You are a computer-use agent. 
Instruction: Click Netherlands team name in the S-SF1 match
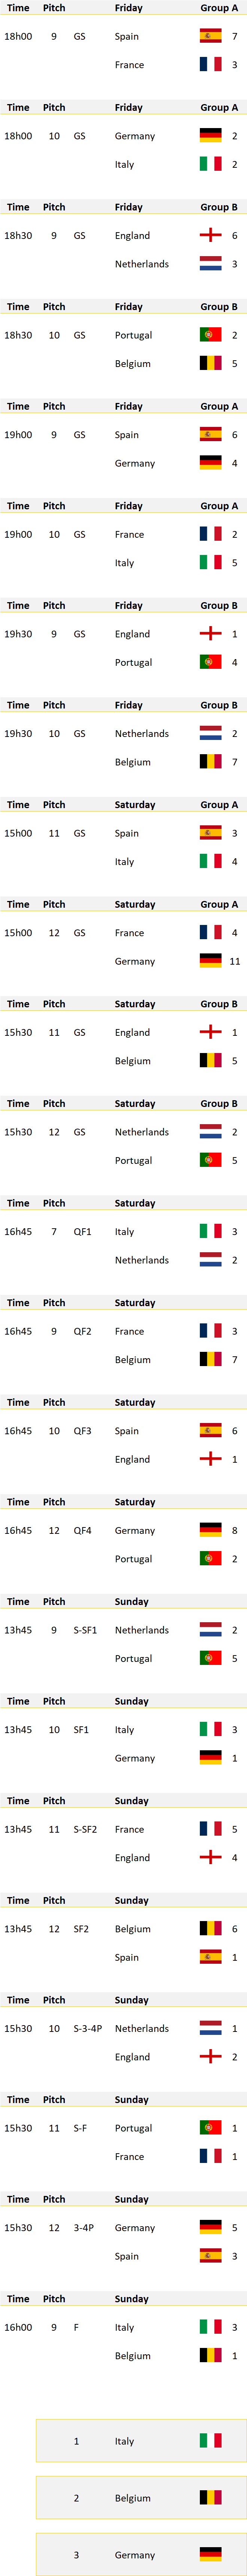pos(142,1631)
